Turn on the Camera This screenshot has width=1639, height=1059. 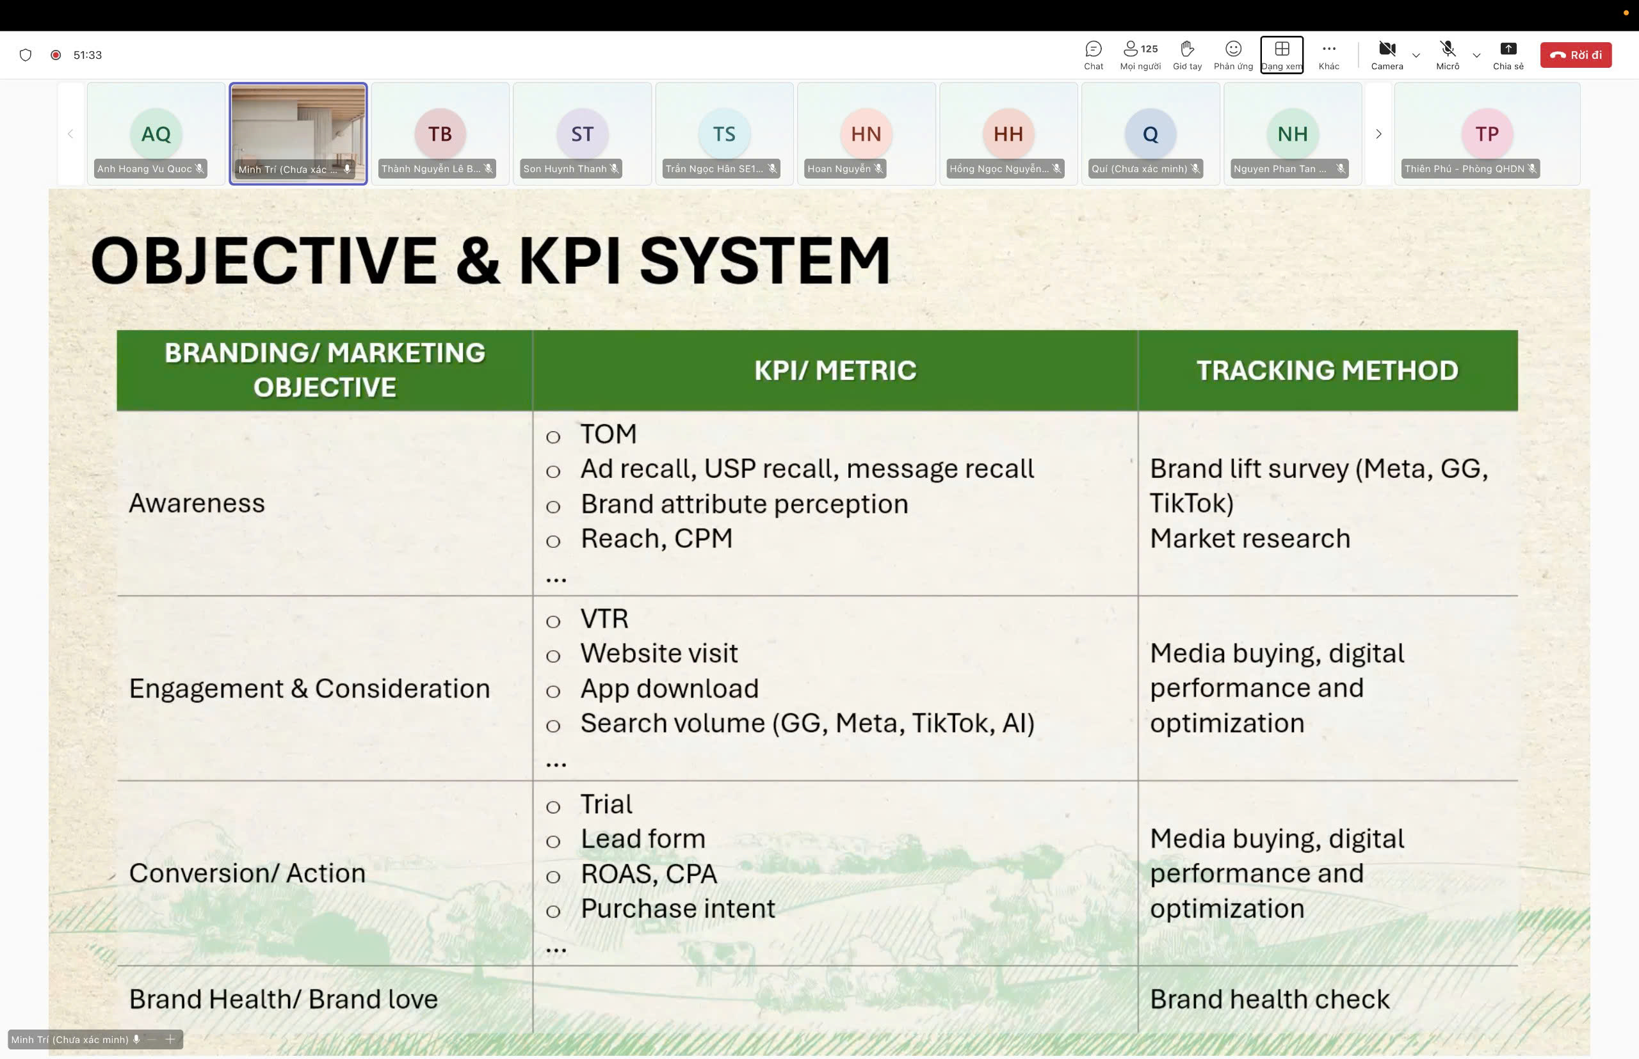[x=1387, y=54]
